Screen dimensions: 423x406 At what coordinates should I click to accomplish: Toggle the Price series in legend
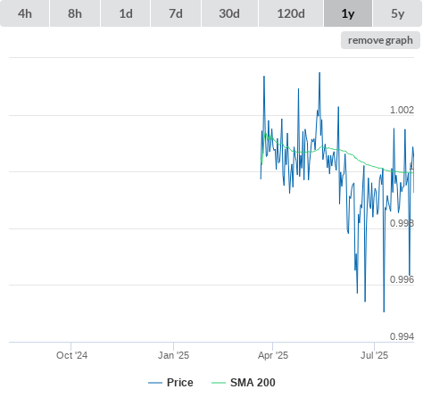(171, 383)
